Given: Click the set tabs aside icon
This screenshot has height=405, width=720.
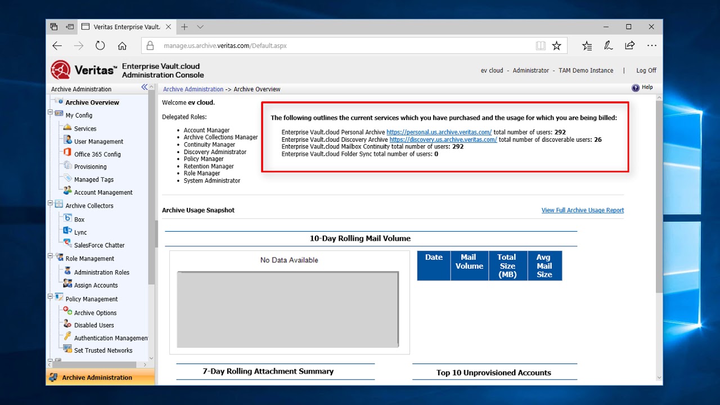Looking at the screenshot, I should tap(70, 26).
